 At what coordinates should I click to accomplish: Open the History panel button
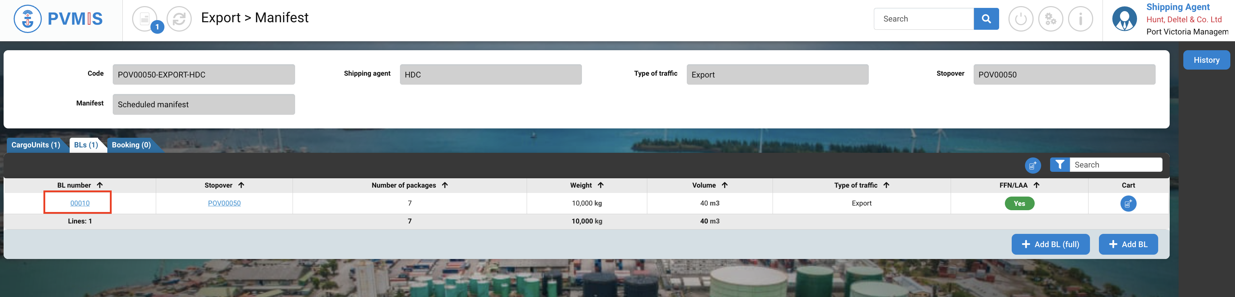pos(1206,60)
